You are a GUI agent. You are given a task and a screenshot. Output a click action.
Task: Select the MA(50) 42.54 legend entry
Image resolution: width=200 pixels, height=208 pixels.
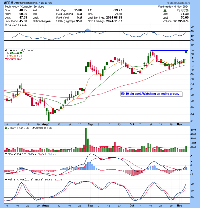pos(13,59)
